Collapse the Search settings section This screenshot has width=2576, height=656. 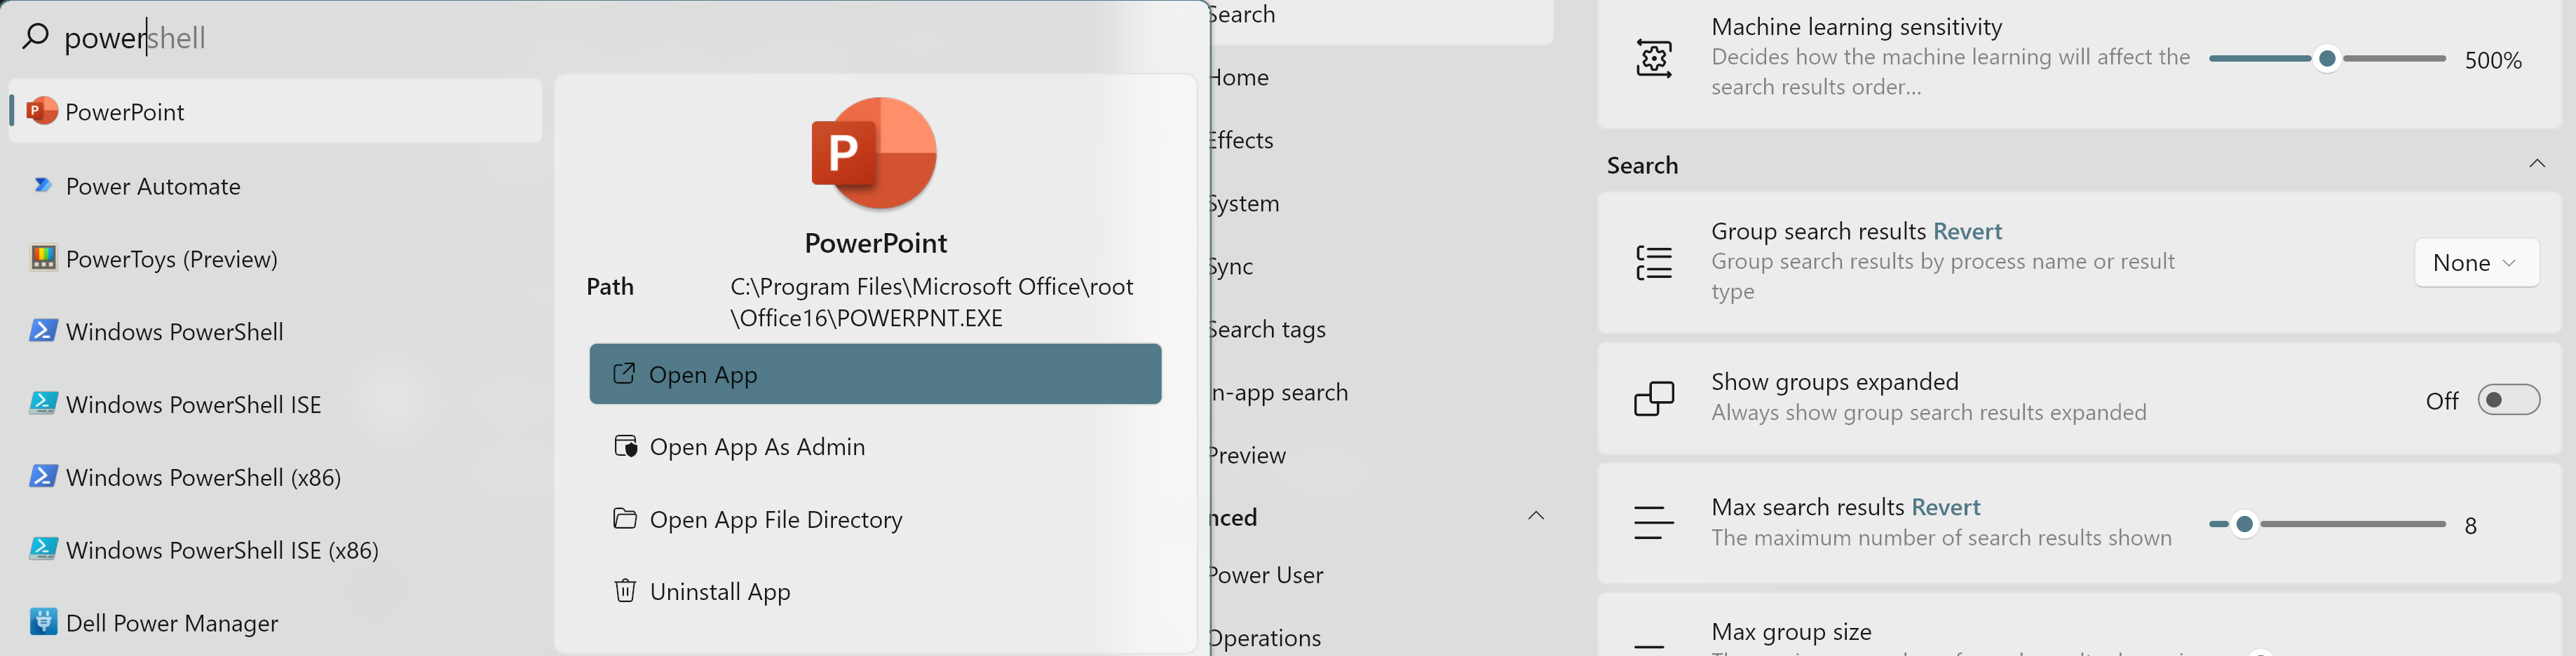[2538, 164]
